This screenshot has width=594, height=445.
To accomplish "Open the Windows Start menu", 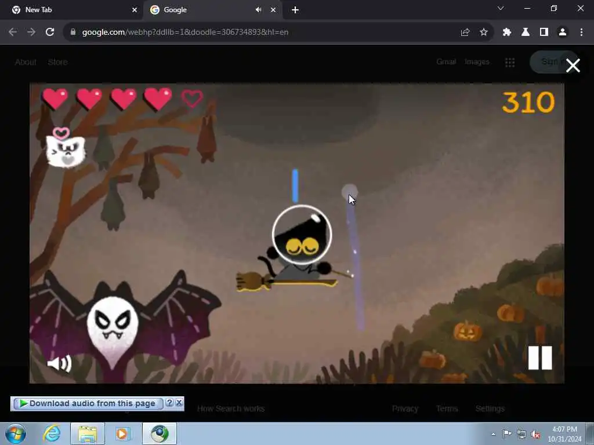I will click(16, 433).
